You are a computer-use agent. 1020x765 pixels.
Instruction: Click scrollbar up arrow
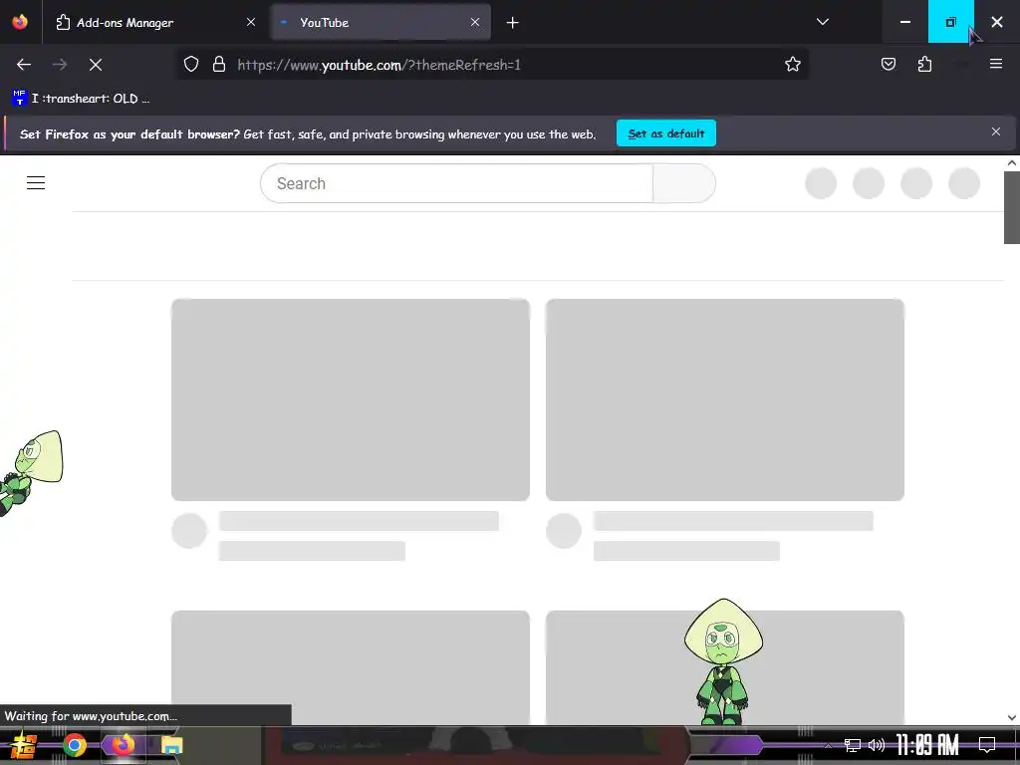[1012, 163]
